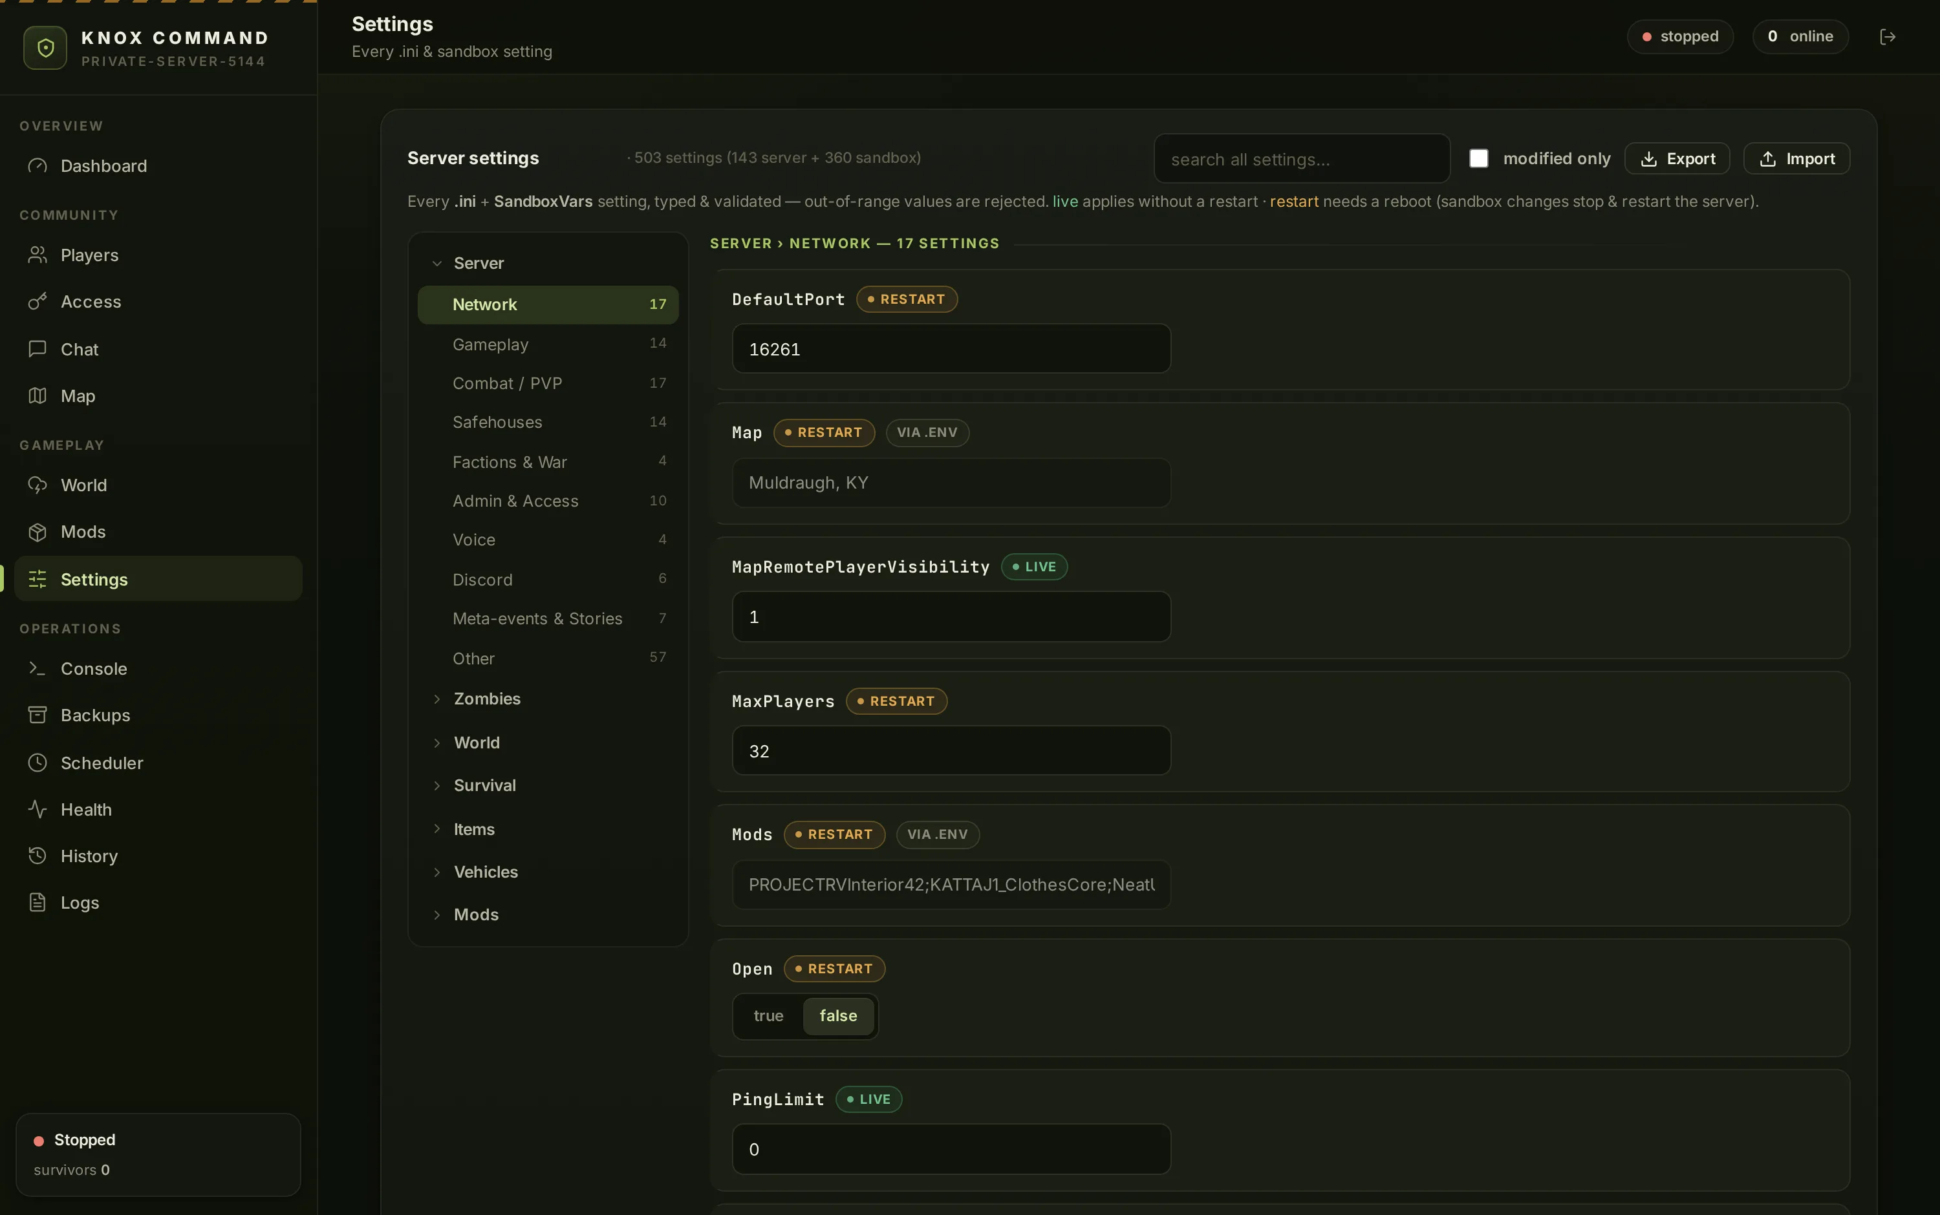Click the stopped status pill in header
The height and width of the screenshot is (1215, 1940).
[1680, 37]
